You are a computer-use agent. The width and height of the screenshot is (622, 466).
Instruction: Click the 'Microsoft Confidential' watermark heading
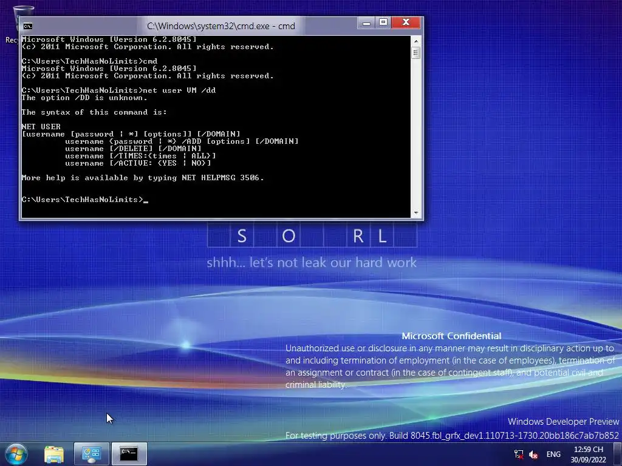point(451,336)
